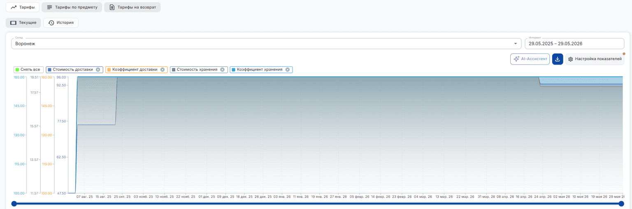
Task: Toggle the Коэффициент хранения series visibility
Action: point(259,70)
